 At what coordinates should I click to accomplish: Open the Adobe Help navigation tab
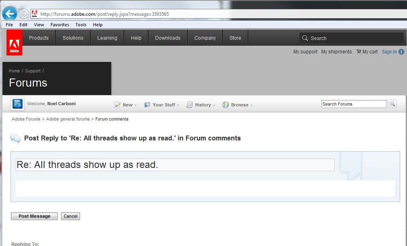[x=136, y=38]
